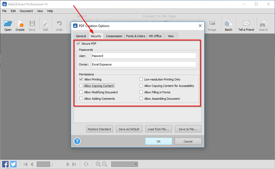Click the Undo arrow icon
The image size is (275, 169).
click(59, 24)
